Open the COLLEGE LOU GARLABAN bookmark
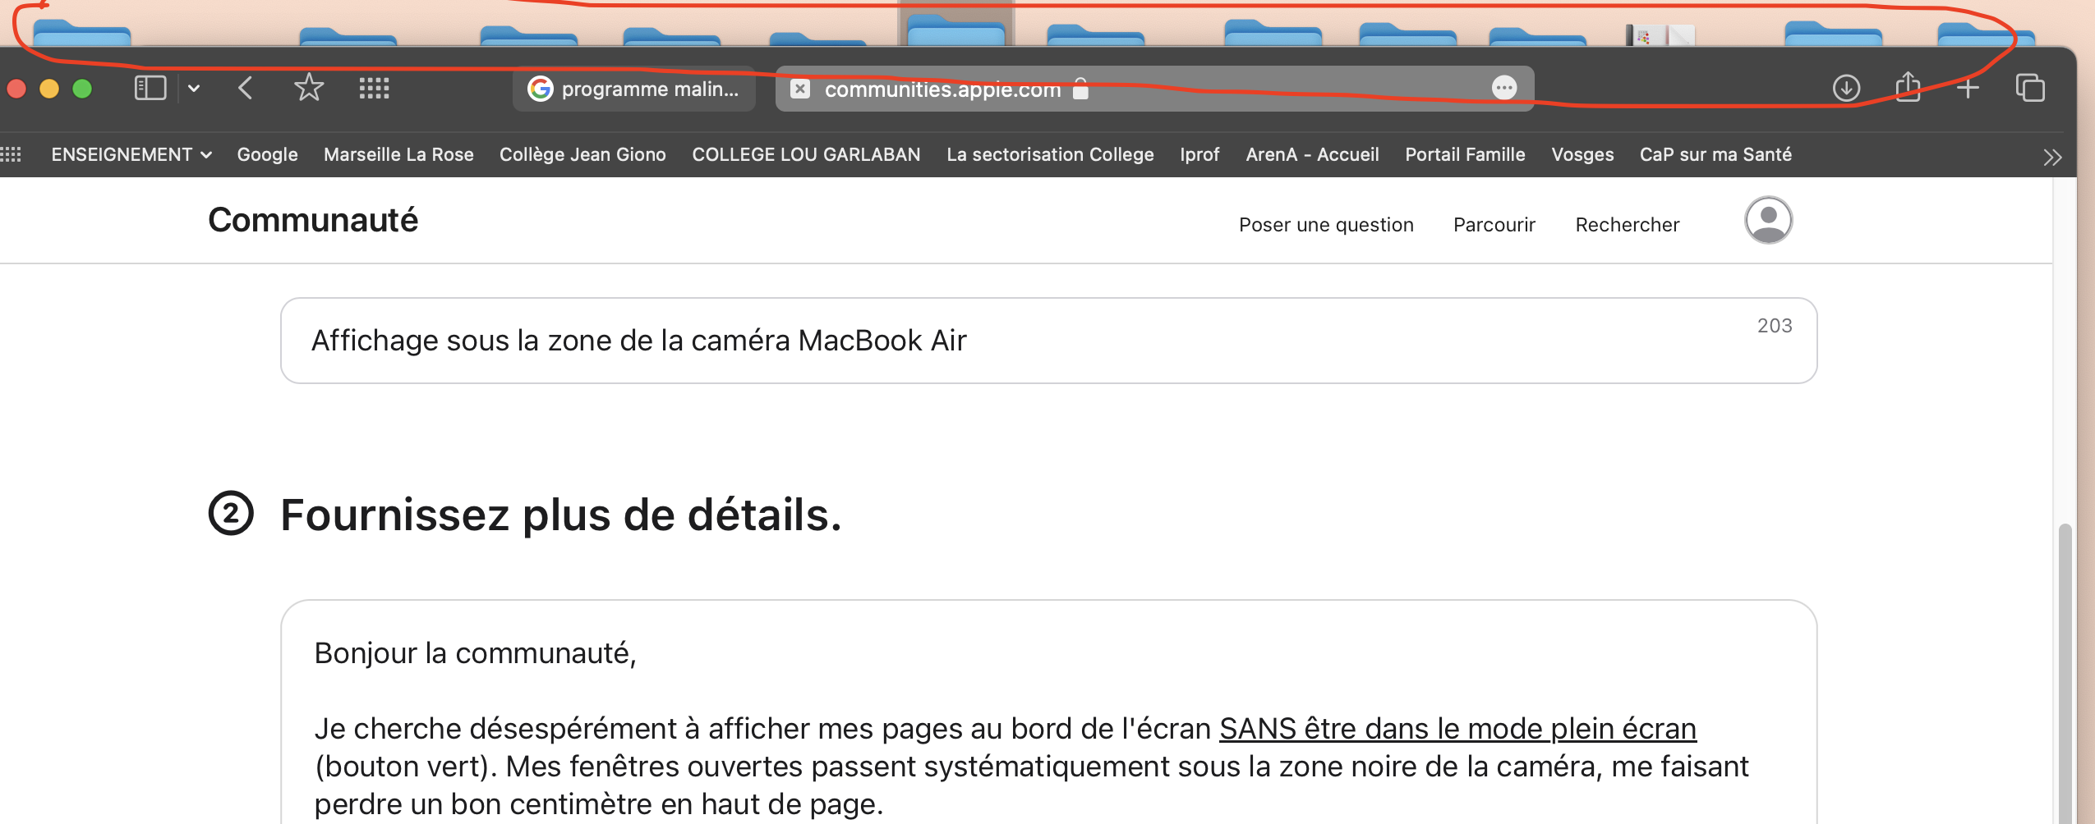This screenshot has width=2095, height=824. (806, 154)
